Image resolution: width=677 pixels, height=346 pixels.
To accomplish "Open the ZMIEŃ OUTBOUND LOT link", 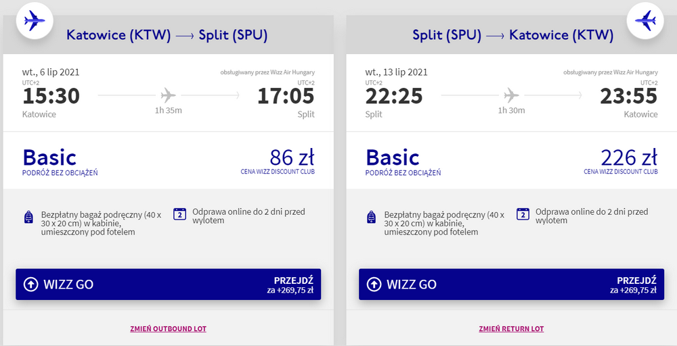I will coord(168,328).
